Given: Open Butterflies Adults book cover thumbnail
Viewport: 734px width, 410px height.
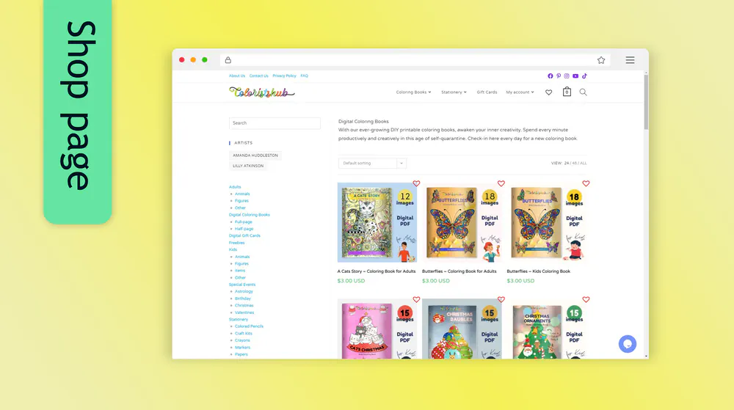Looking at the screenshot, I should [x=462, y=222].
